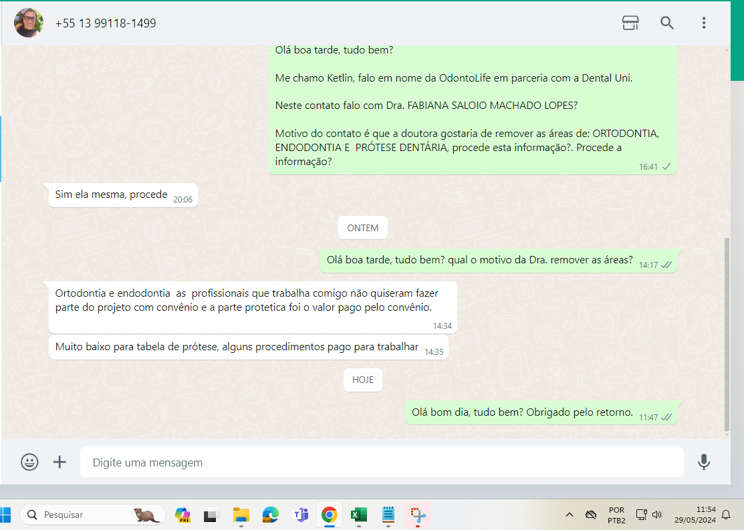Click the HOJE date separator

point(362,380)
